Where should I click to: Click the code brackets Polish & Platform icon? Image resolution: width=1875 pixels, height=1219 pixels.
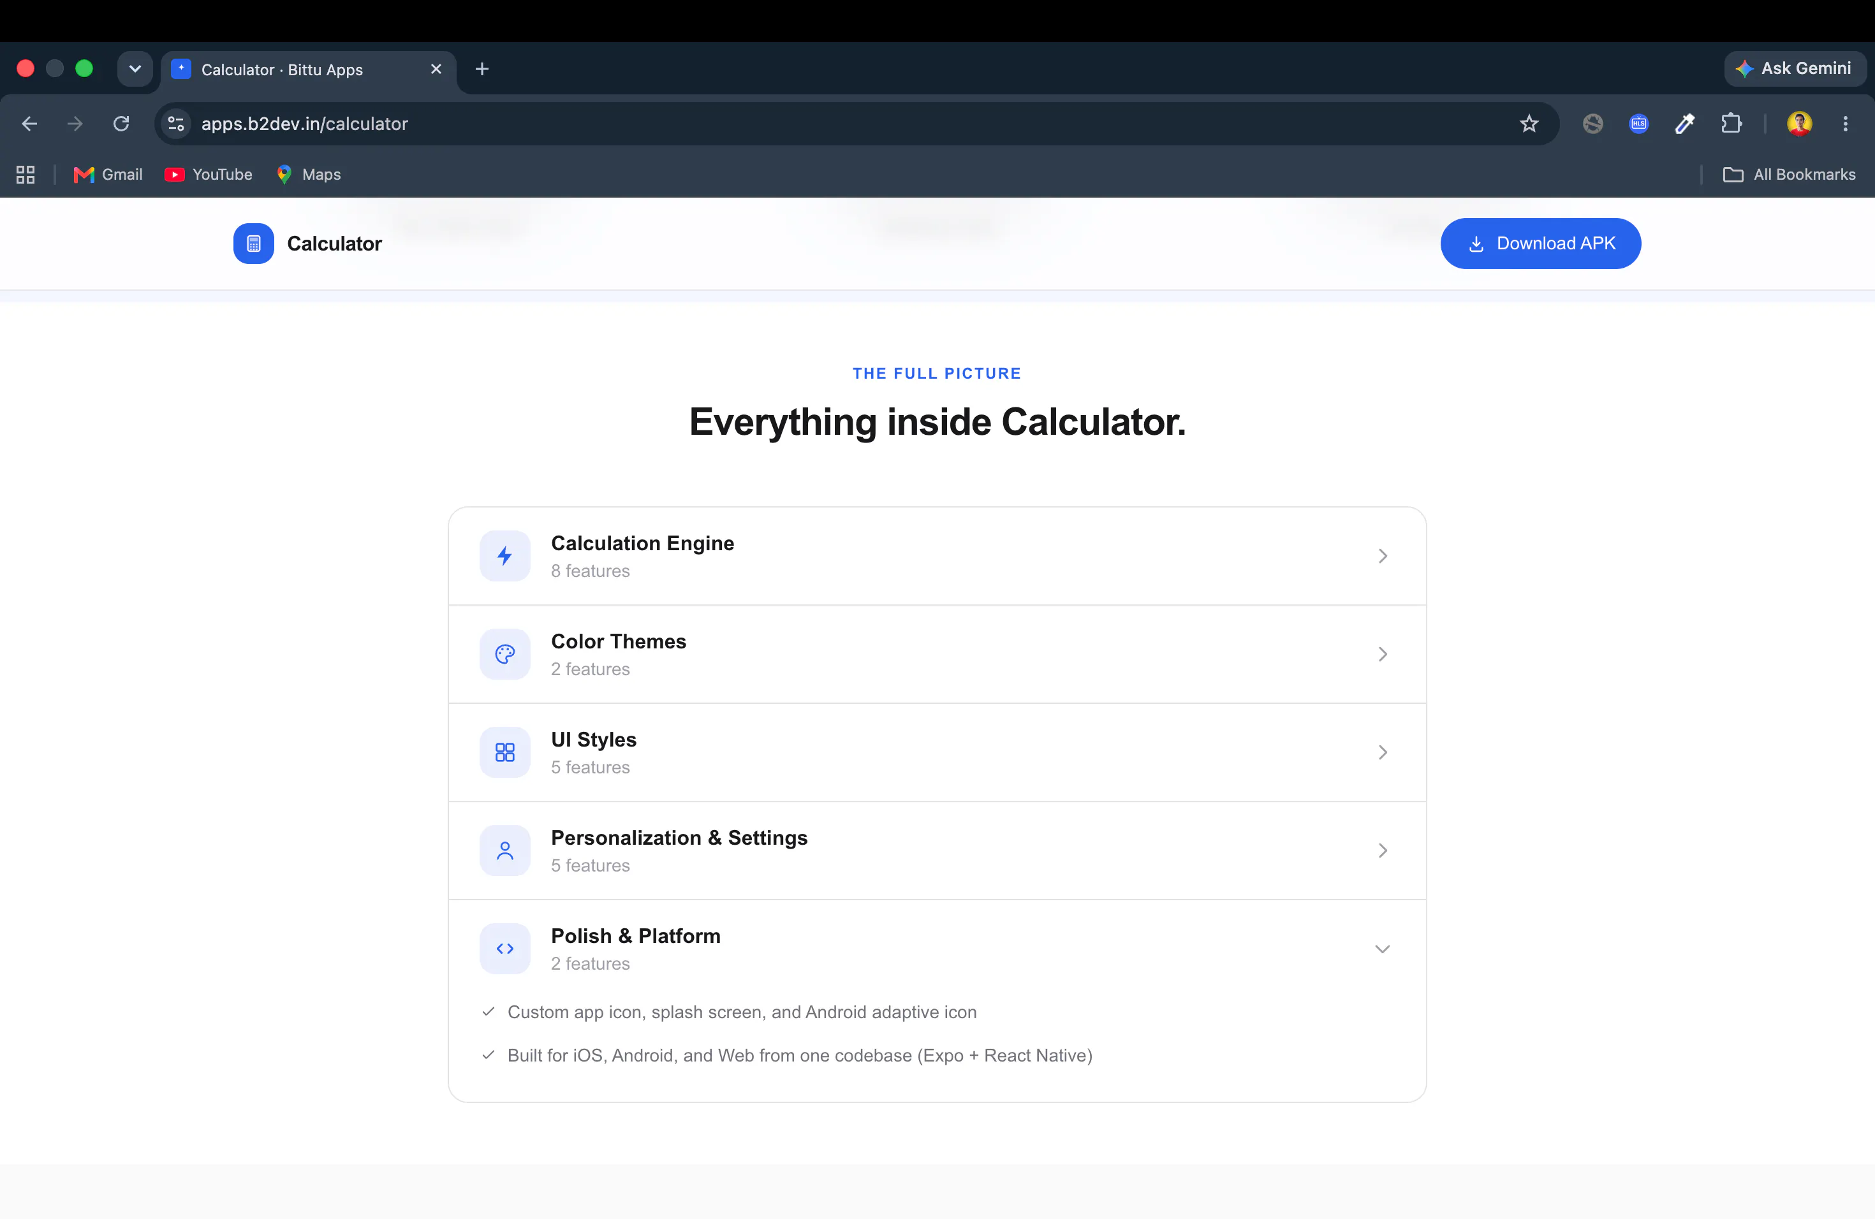[x=505, y=949]
